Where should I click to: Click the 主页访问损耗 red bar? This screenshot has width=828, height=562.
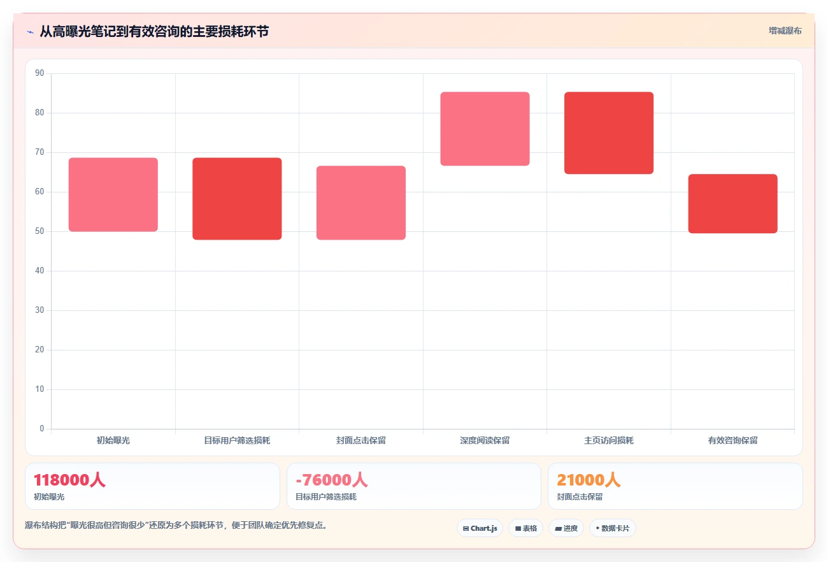pos(609,133)
